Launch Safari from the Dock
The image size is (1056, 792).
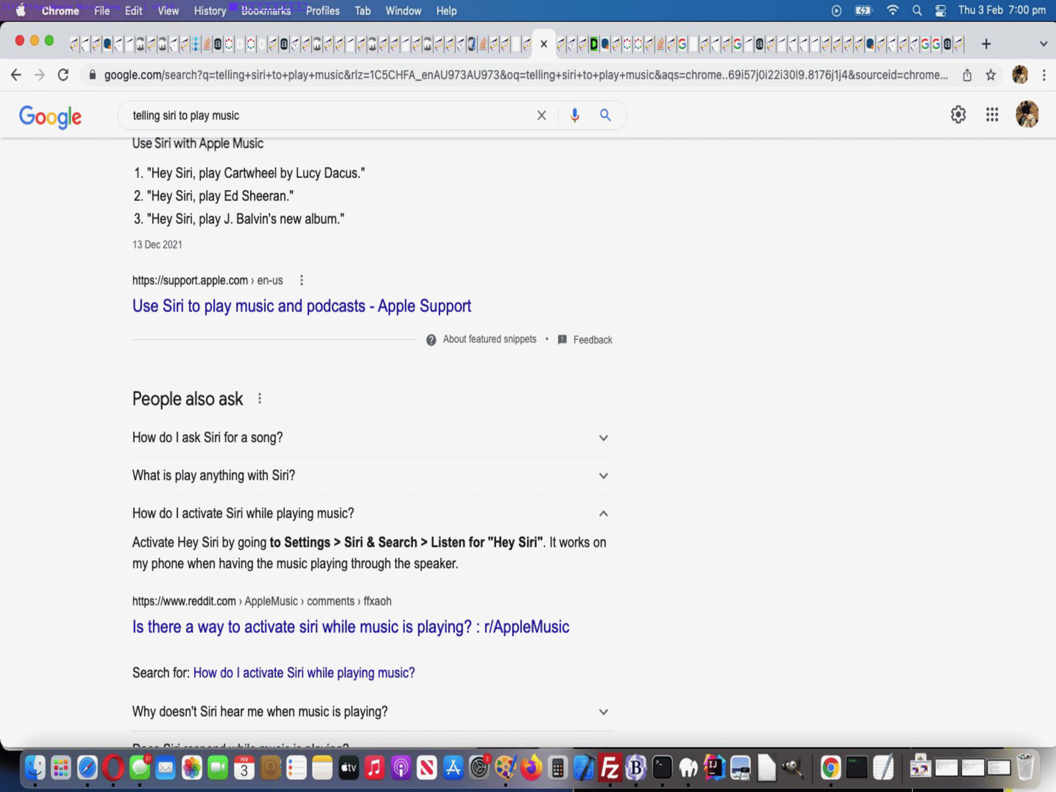[88, 768]
